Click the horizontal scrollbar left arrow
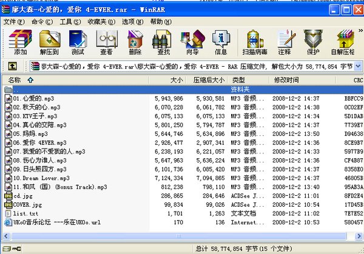 6,236
